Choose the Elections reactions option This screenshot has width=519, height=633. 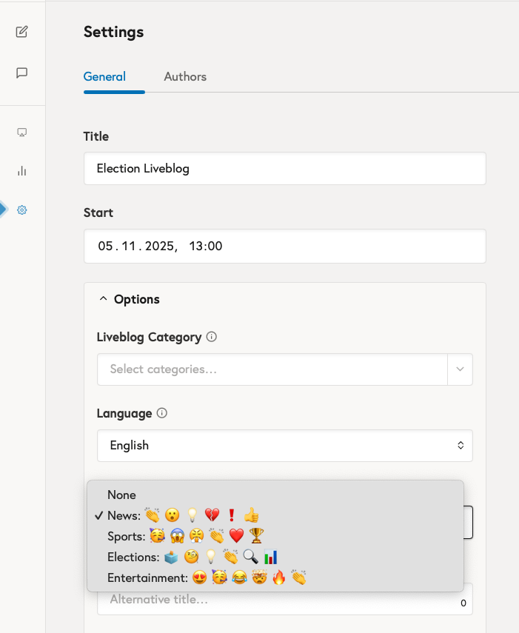[275, 557]
